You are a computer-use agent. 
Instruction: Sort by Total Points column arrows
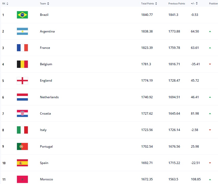pos(156,4)
